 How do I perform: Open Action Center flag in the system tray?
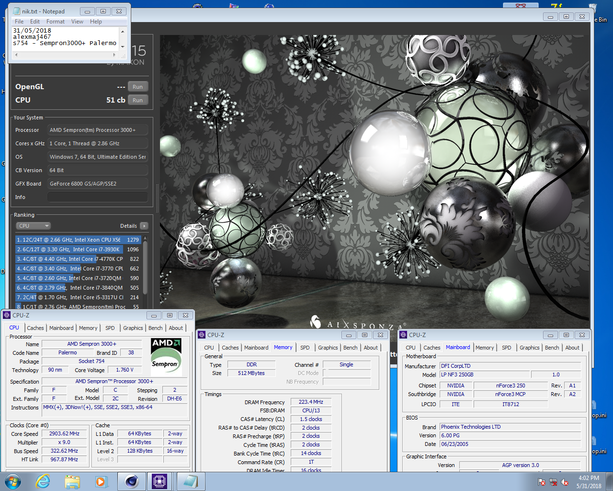tap(542, 482)
